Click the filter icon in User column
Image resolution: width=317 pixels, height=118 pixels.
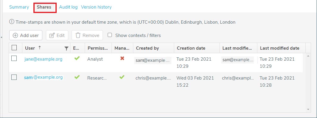click(x=66, y=48)
